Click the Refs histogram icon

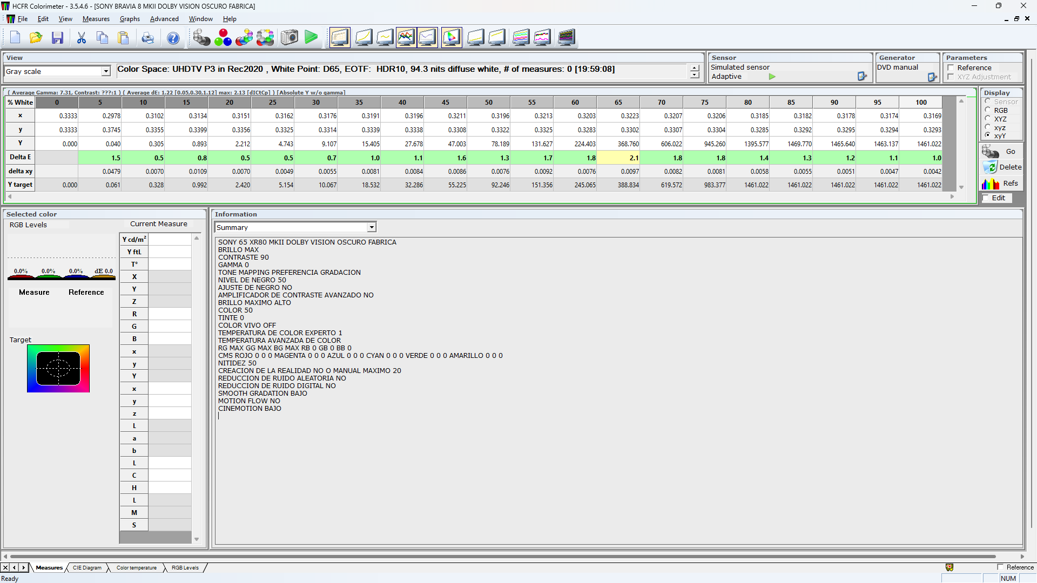(991, 184)
